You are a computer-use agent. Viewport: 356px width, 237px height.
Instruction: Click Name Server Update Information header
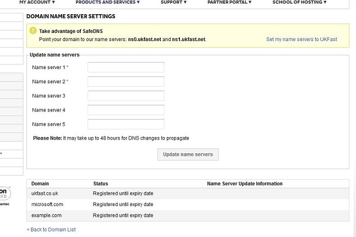click(245, 184)
